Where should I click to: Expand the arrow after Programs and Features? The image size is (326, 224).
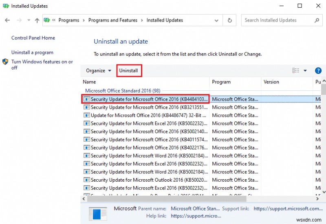[x=142, y=20]
